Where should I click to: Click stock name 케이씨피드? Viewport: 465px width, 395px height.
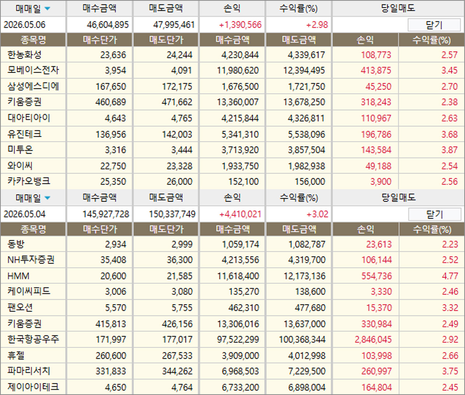click(x=29, y=291)
